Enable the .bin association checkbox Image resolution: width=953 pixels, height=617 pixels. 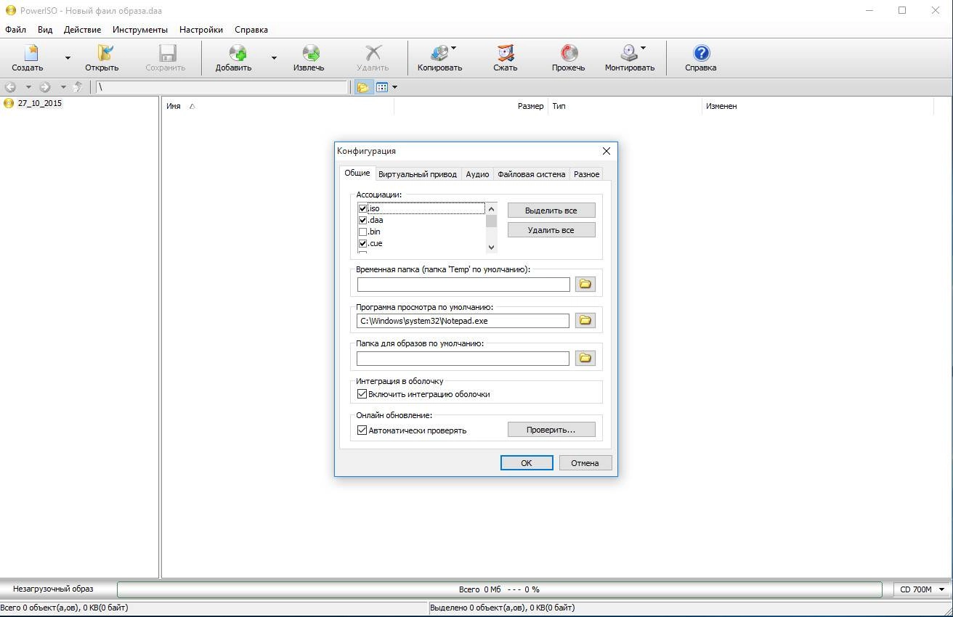click(x=362, y=232)
